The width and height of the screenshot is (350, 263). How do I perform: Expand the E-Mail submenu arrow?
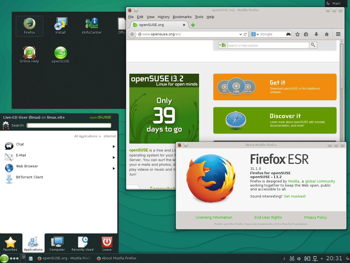pyautogui.click(x=114, y=158)
